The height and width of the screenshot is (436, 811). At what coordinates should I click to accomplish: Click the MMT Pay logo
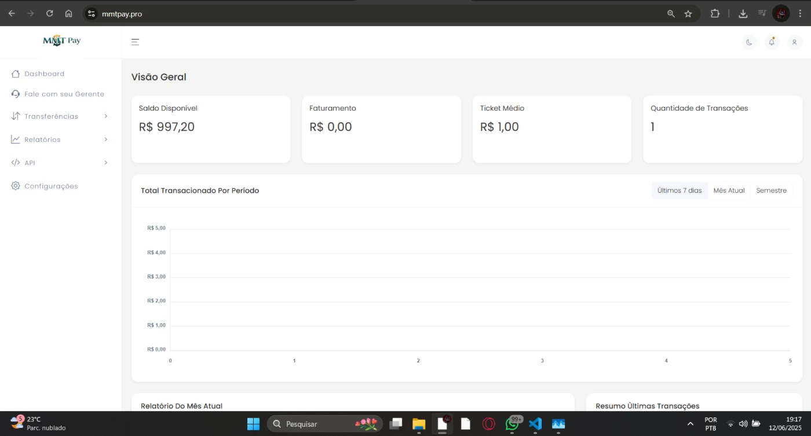[61, 41]
